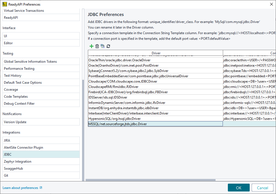
Task: Switch to SwaggerHub integration preferences
Action: click(41, 168)
